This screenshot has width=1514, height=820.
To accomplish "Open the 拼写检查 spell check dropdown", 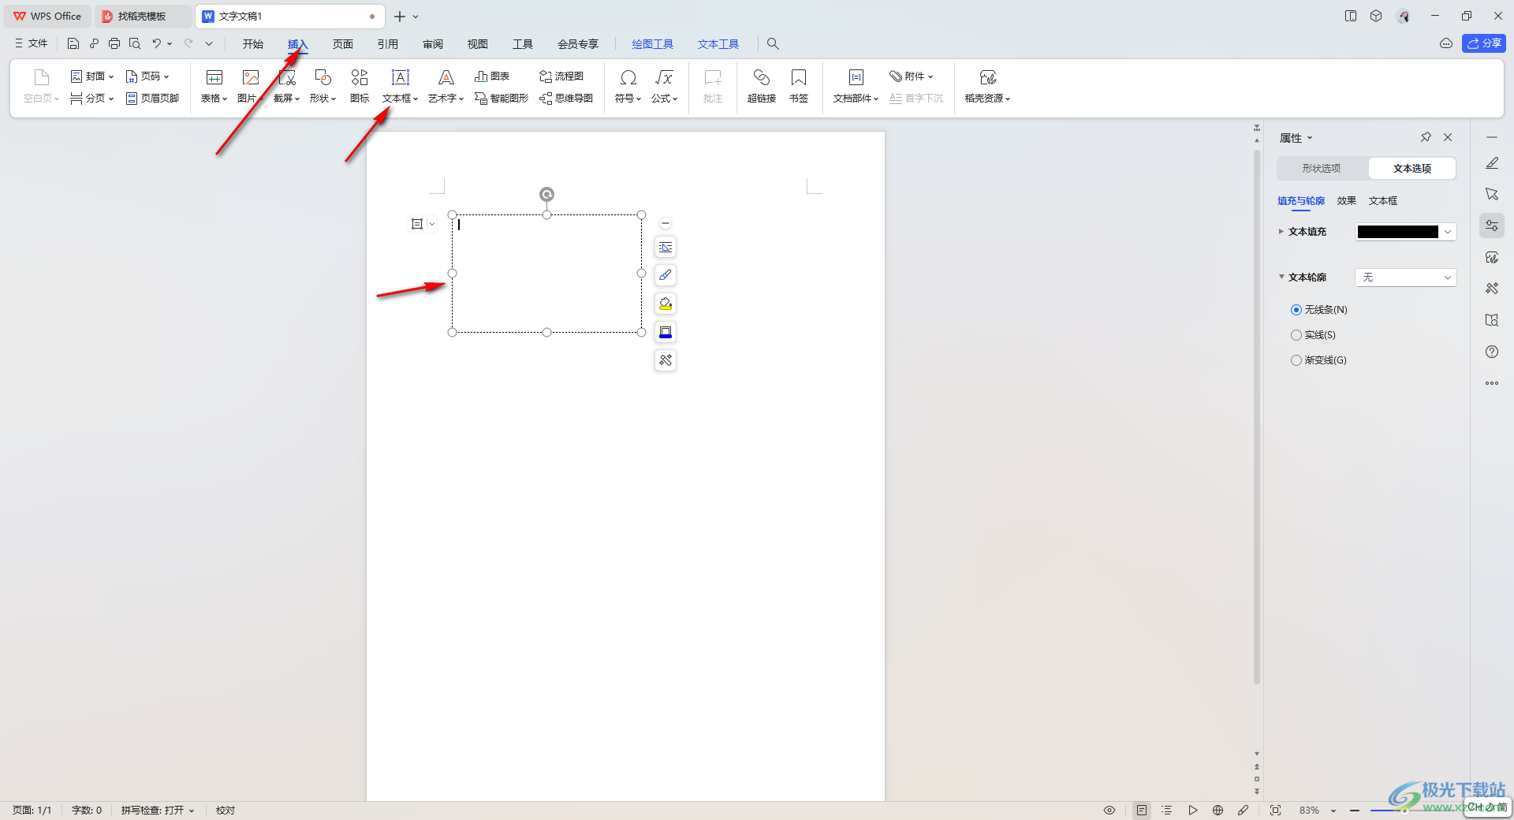I will pyautogui.click(x=158, y=810).
